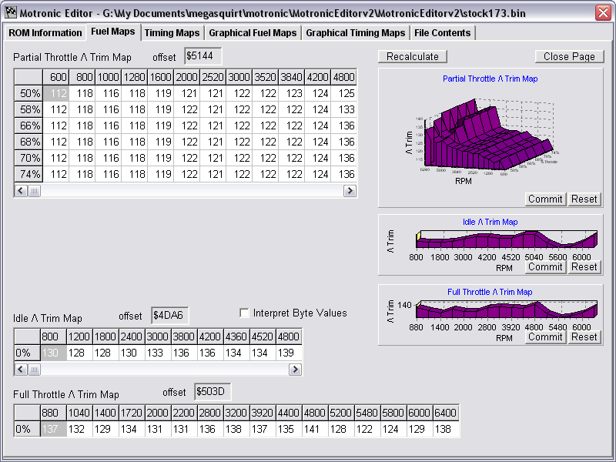The width and height of the screenshot is (616, 462).
Task: Click left arrow of Partial Throttle scrollbar
Action: pos(21,191)
